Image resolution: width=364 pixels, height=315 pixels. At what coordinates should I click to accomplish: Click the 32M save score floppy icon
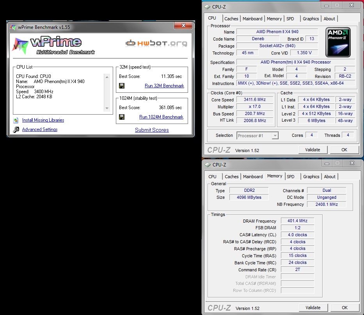pos(122,86)
